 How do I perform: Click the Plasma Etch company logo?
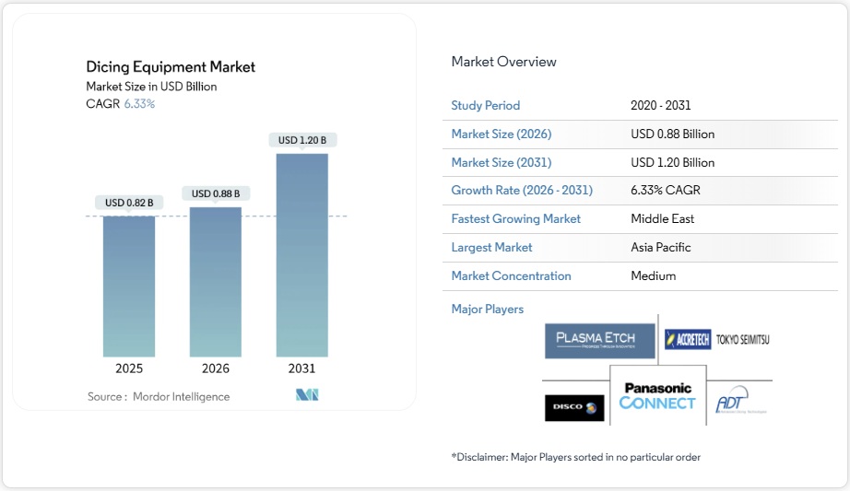pyautogui.click(x=599, y=340)
